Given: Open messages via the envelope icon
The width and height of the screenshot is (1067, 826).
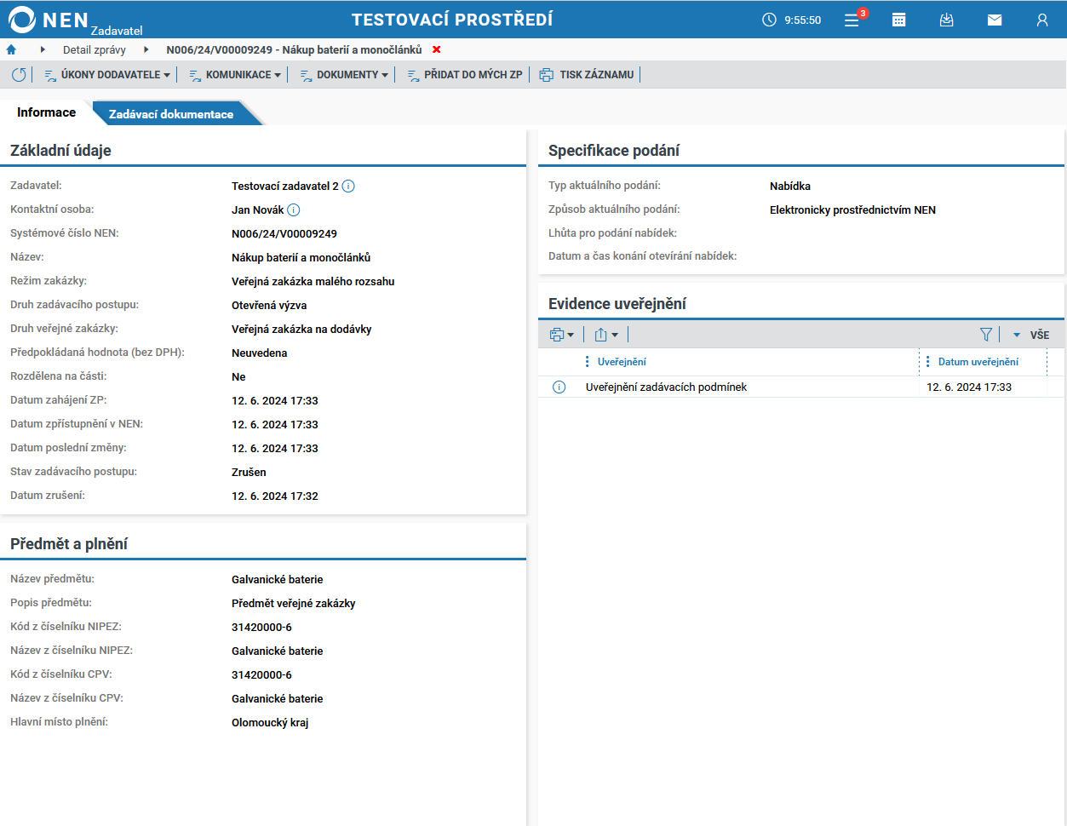Looking at the screenshot, I should click(994, 20).
